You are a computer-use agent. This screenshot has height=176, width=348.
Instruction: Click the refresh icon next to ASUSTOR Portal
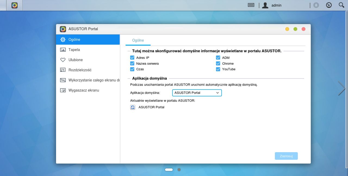133,107
